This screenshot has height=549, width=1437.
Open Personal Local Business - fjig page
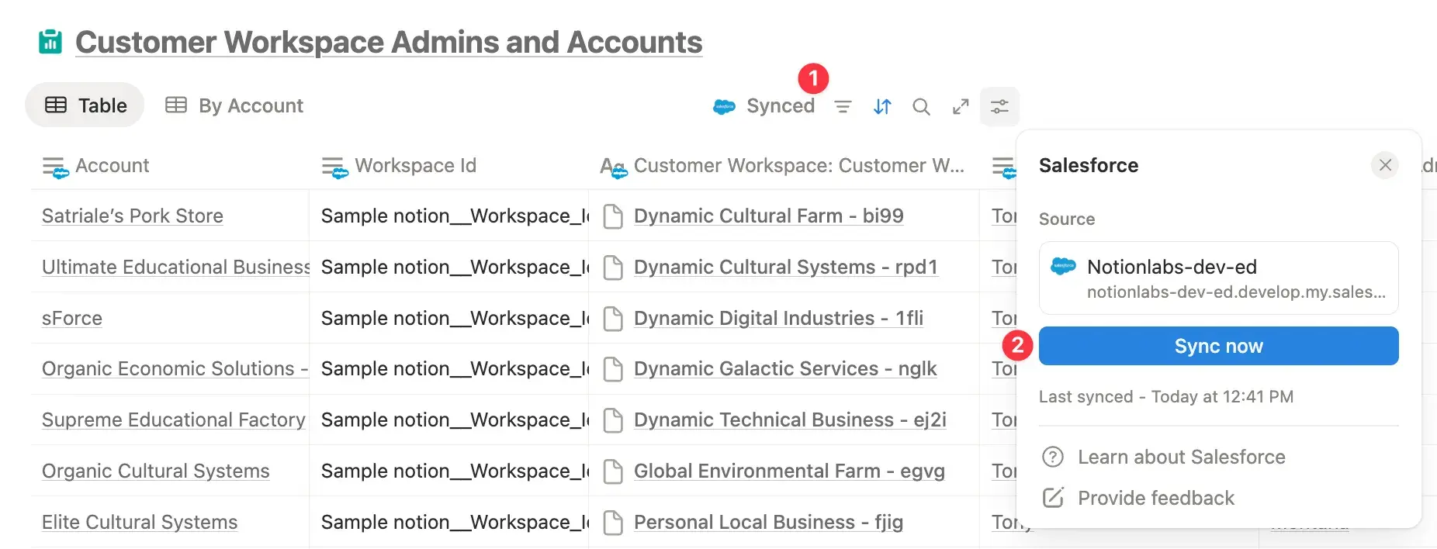click(768, 522)
